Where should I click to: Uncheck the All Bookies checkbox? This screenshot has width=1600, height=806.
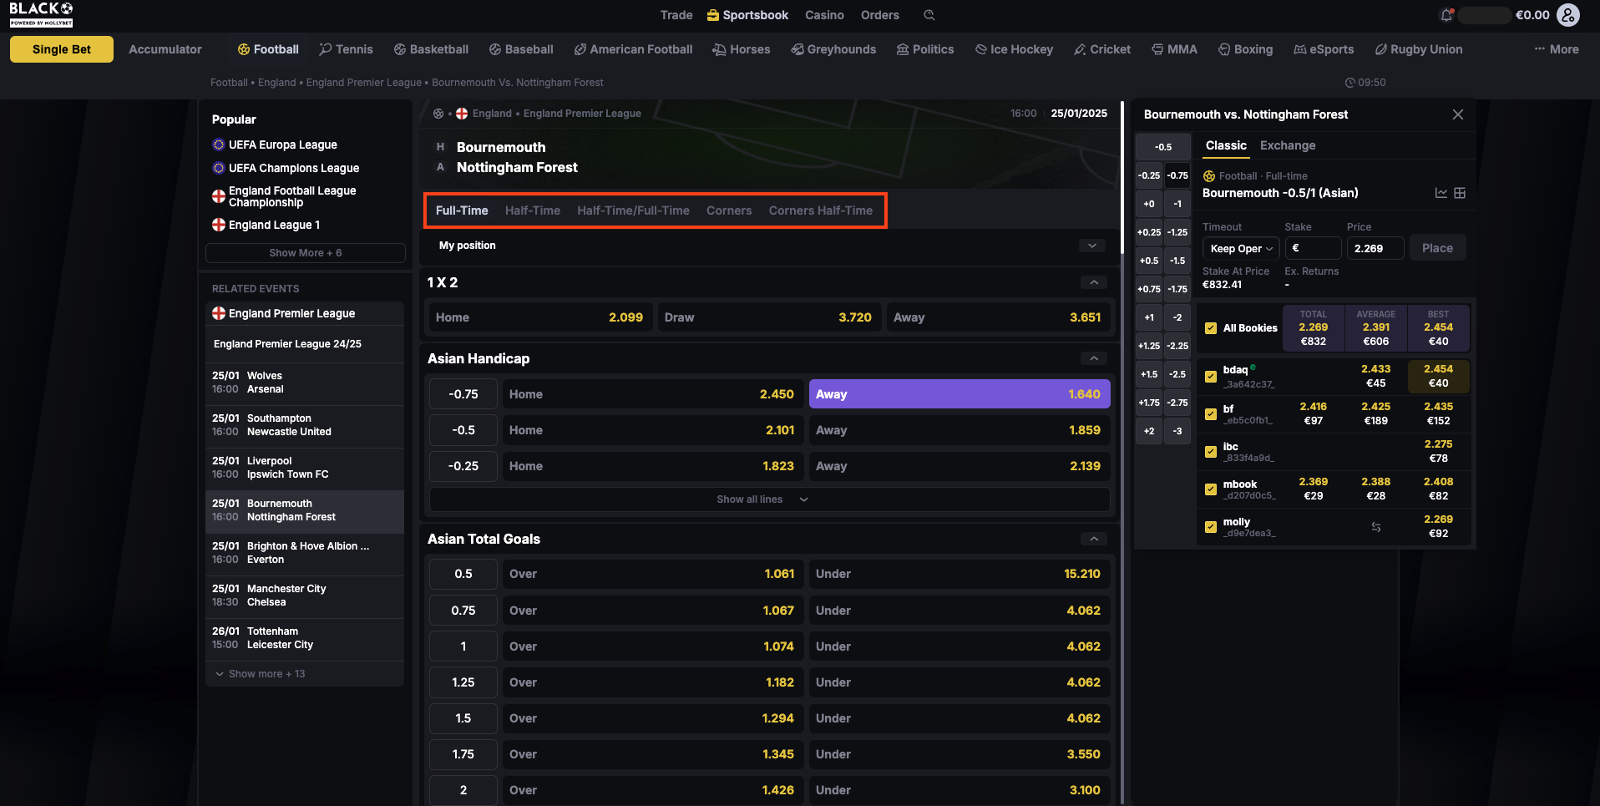(x=1210, y=328)
